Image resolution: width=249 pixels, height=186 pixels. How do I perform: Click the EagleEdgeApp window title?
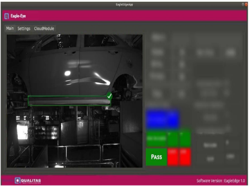tap(124, 5)
